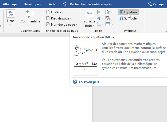167x122 pixels.
Task: Expand the Équation dropdown arrow
Action: 140,12
